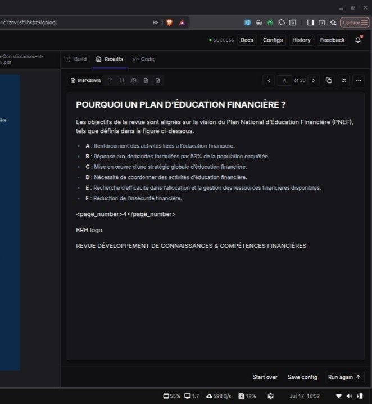Copy the results to clipboard
372x404 pixels.
[329, 80]
